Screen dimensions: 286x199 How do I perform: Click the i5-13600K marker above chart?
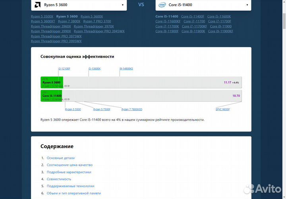tap(95, 69)
